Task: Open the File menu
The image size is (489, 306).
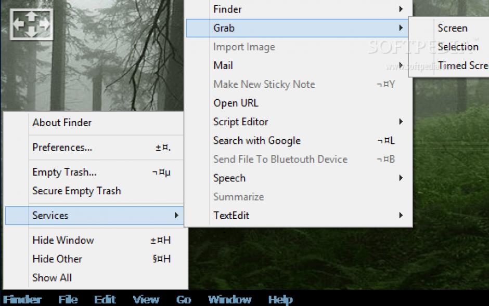Action: click(68, 299)
